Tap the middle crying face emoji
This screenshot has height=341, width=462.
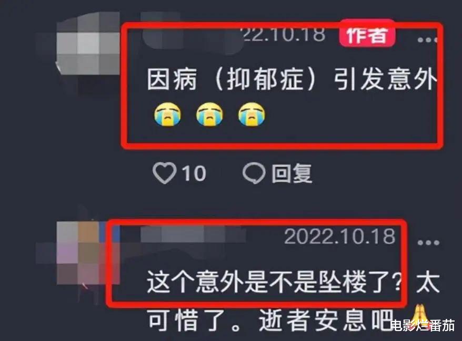click(209, 114)
